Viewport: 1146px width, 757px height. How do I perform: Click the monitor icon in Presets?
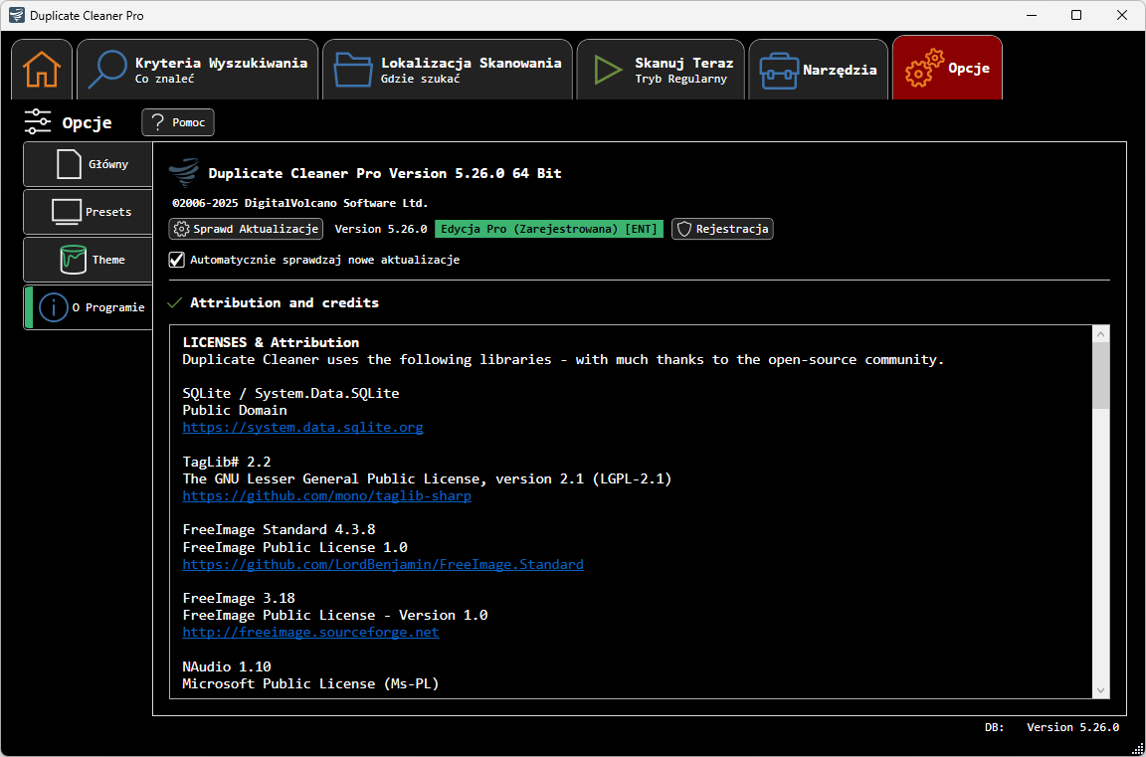(x=67, y=212)
